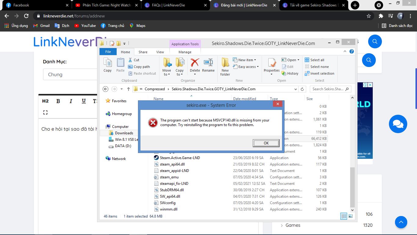Viewport: 417px width, 235px height.
Task: Click the Properties icon in the ribbon
Action: point(271,63)
